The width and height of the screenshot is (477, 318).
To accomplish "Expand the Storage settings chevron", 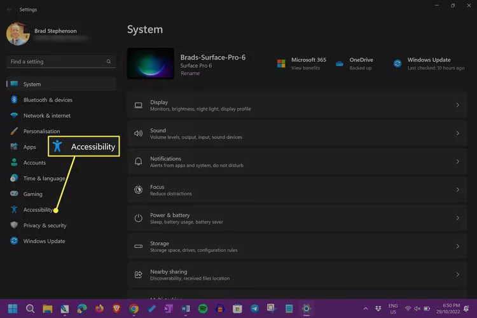I will [457, 246].
